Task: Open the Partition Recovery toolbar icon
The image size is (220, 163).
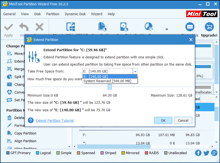Action: (x=149, y=27)
